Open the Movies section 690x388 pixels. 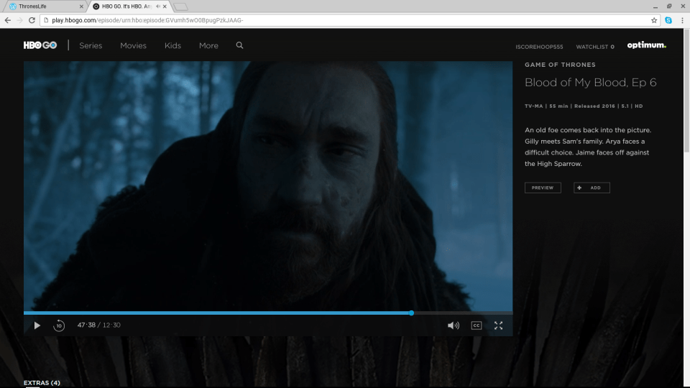point(133,45)
